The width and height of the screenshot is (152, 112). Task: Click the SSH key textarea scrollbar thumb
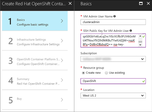point(140,42)
